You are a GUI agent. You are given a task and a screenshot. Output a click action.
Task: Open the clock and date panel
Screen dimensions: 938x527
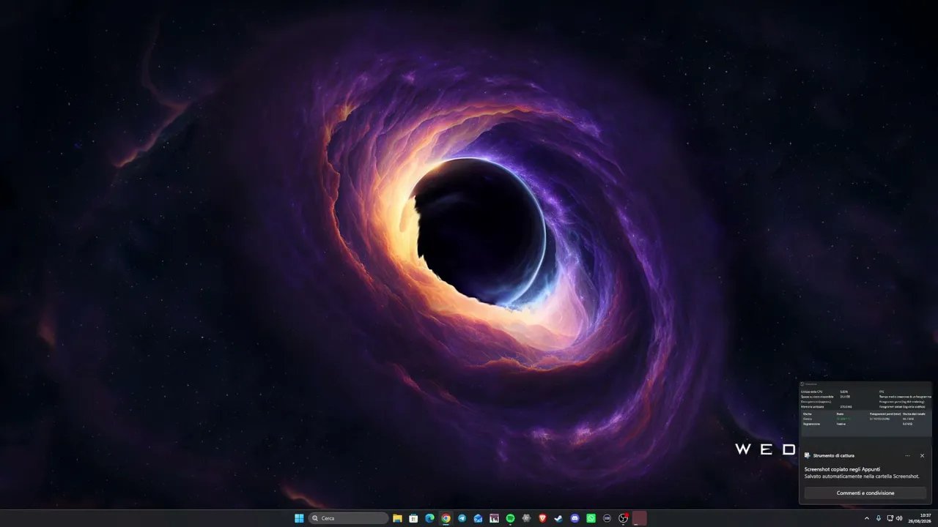(920, 518)
